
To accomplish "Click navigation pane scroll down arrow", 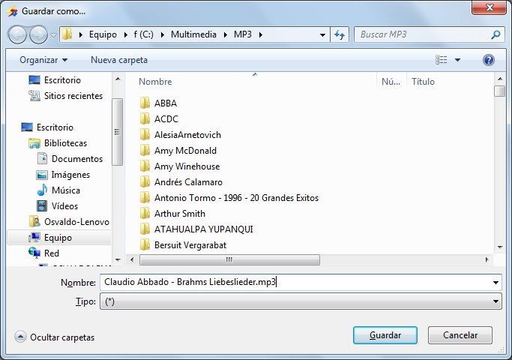I will 118,260.
